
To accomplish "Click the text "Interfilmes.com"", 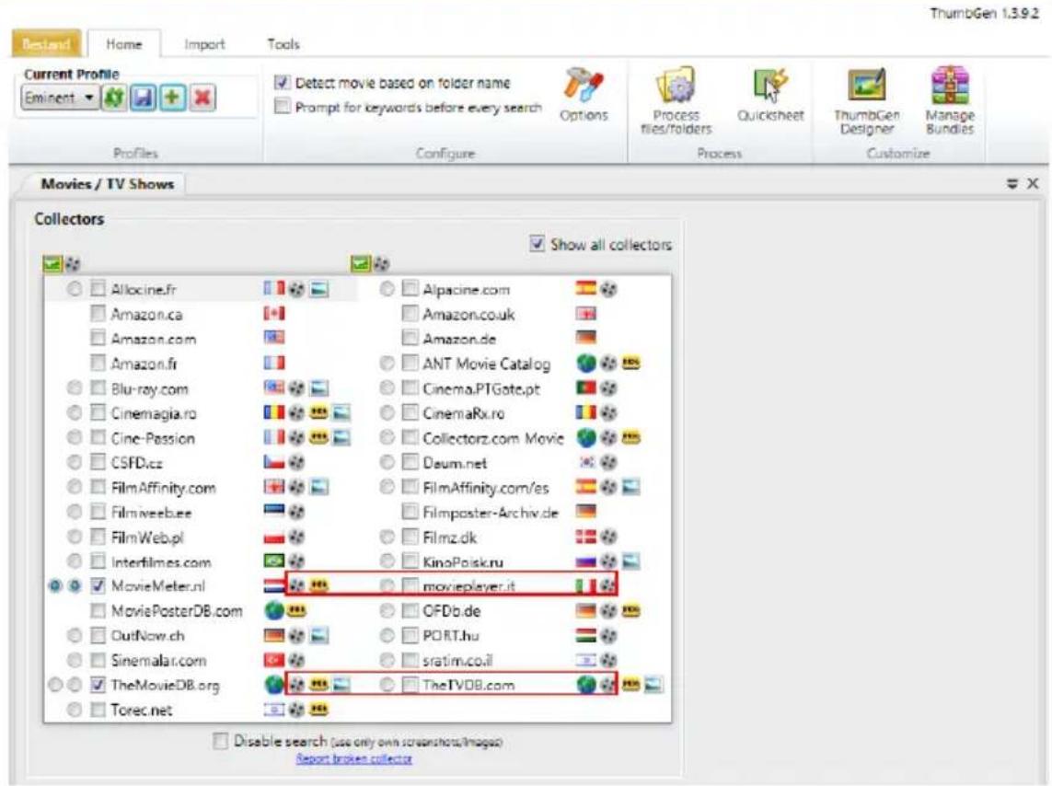I will coord(161,562).
